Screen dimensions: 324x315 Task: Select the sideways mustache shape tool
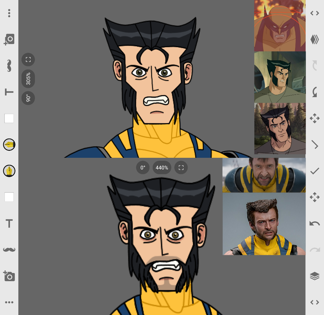pos(9,66)
